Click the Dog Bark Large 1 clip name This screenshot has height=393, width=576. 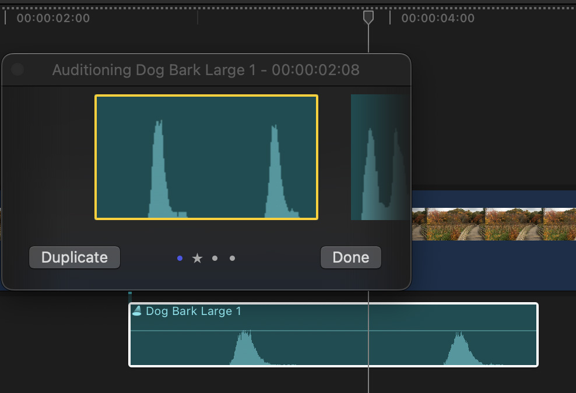[193, 311]
